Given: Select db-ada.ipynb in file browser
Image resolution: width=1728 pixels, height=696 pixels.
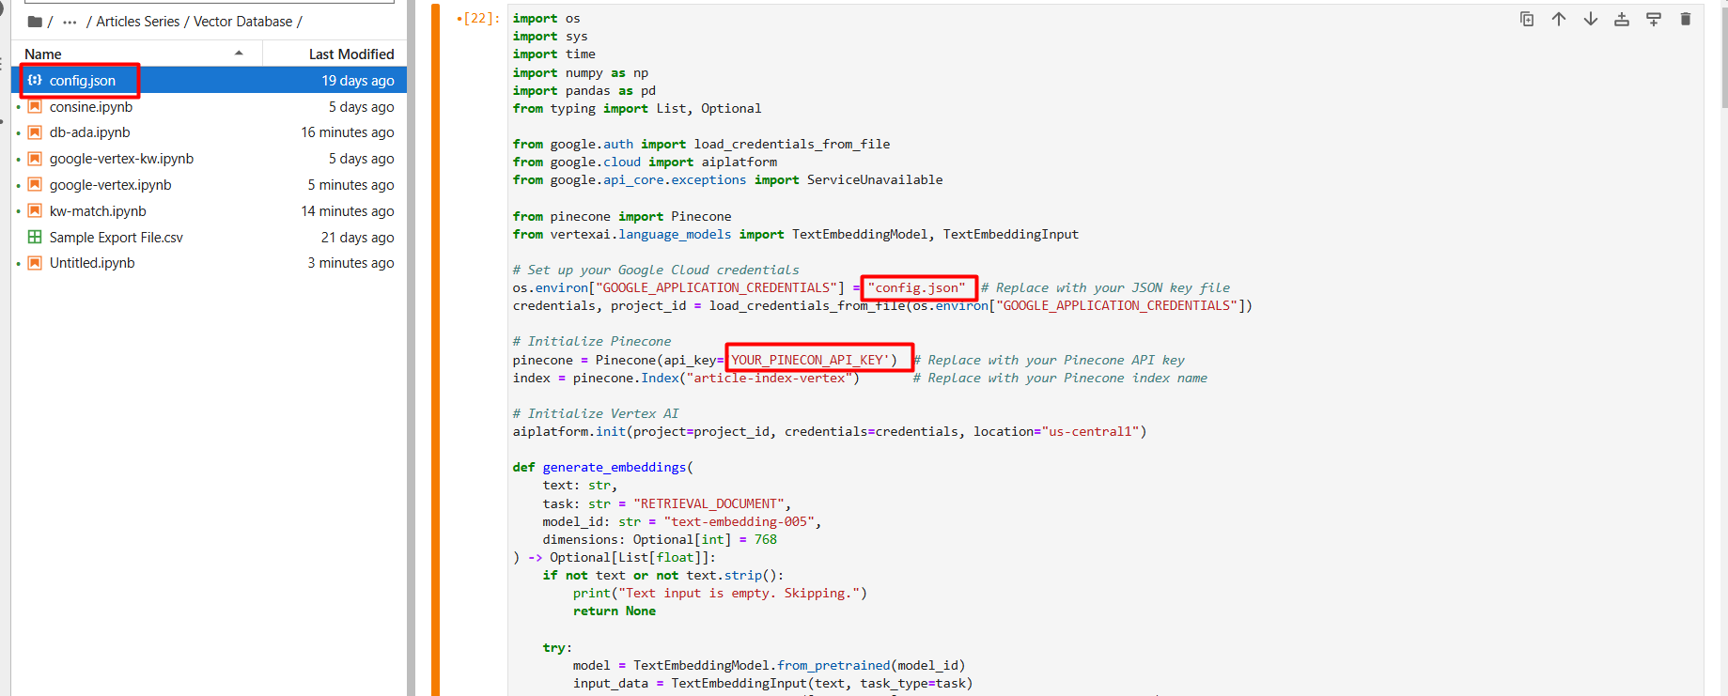Looking at the screenshot, I should pyautogui.click(x=90, y=132).
